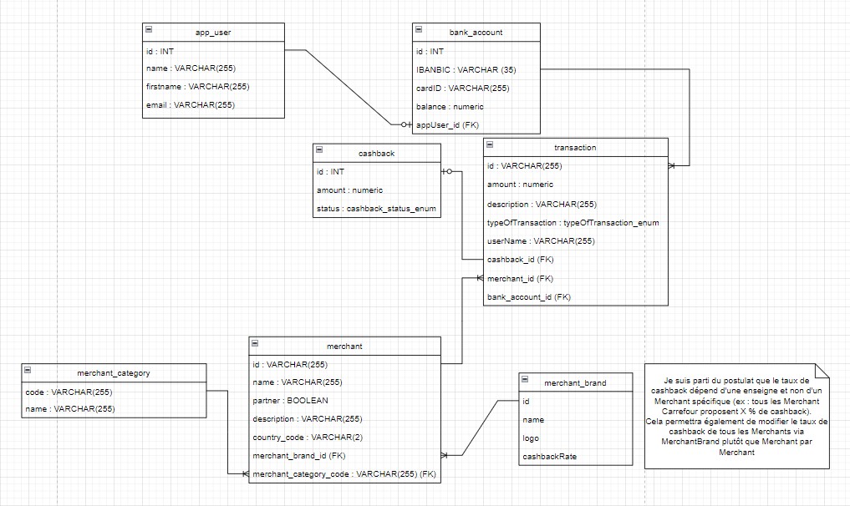Click the merchant_category table header icon
The image size is (850, 506).
click(29, 372)
